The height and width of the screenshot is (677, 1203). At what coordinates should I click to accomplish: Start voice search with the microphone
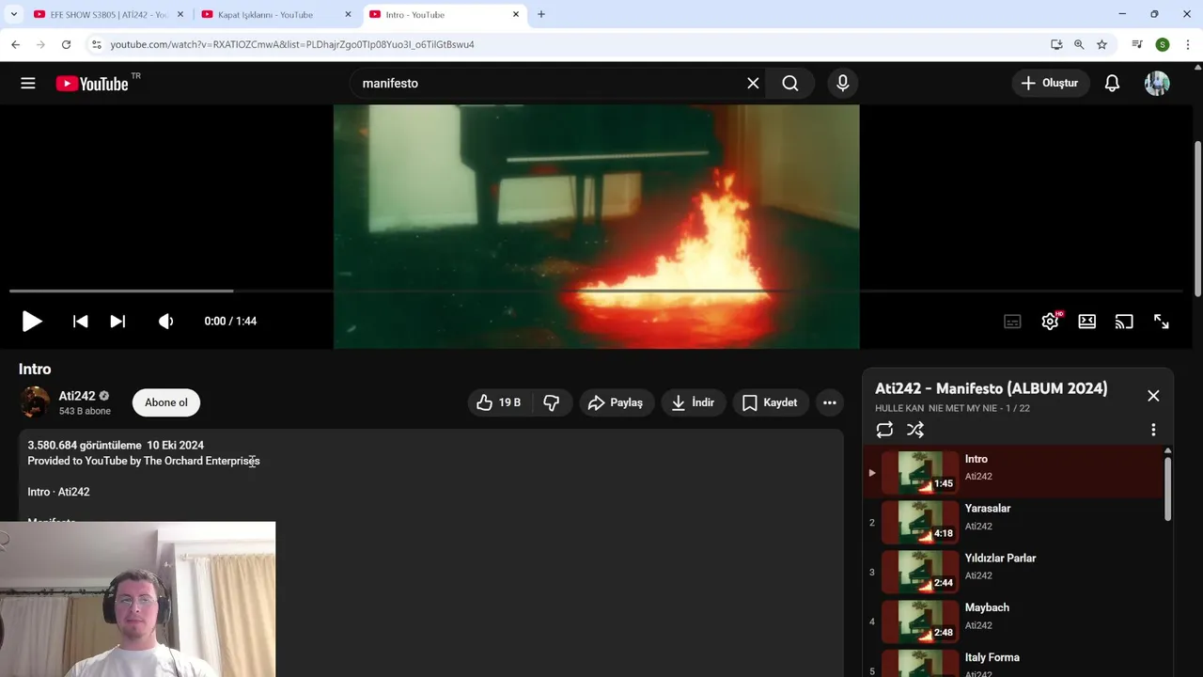click(x=843, y=83)
